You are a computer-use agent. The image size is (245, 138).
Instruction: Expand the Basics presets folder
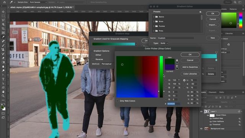click(154, 17)
